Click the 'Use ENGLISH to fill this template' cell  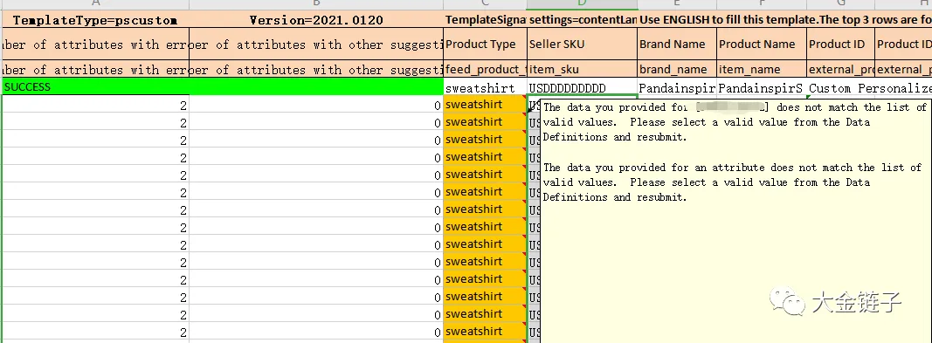(784, 19)
